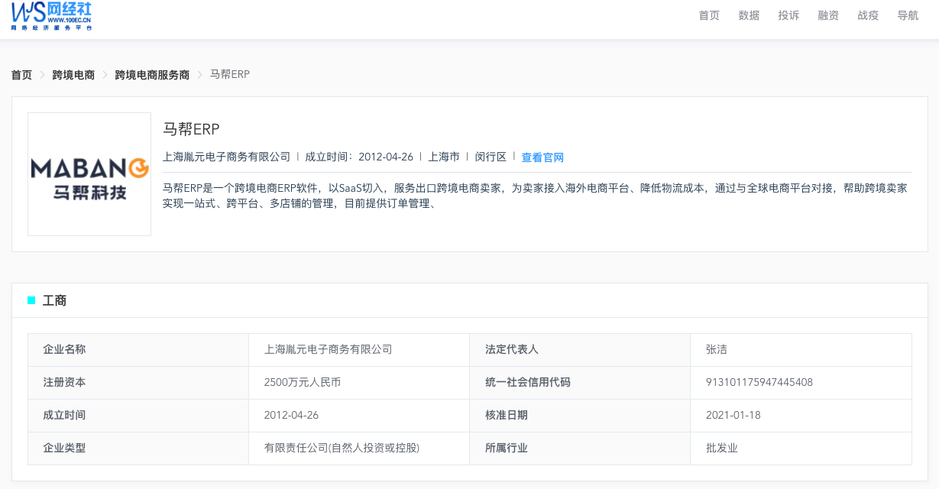Click the 法定代表人 label cell
939x489 pixels.
(x=580, y=350)
